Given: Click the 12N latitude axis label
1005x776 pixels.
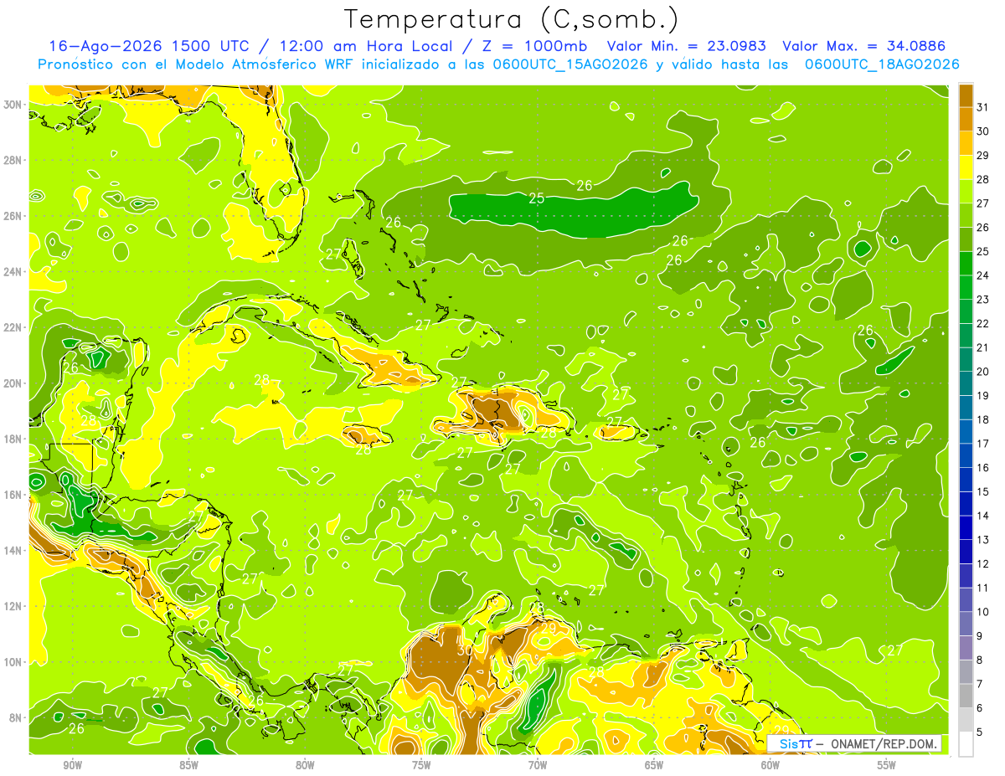Looking at the screenshot, I should coord(14,606).
